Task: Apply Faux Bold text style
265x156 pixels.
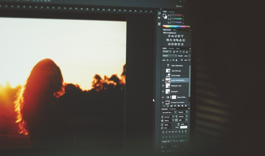Action: 163,132
